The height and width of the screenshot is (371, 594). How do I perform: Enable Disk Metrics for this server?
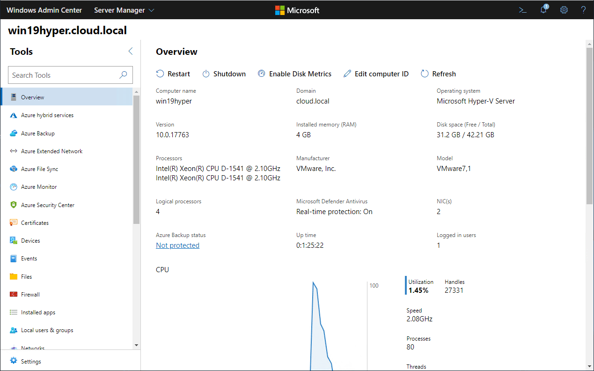pyautogui.click(x=295, y=74)
